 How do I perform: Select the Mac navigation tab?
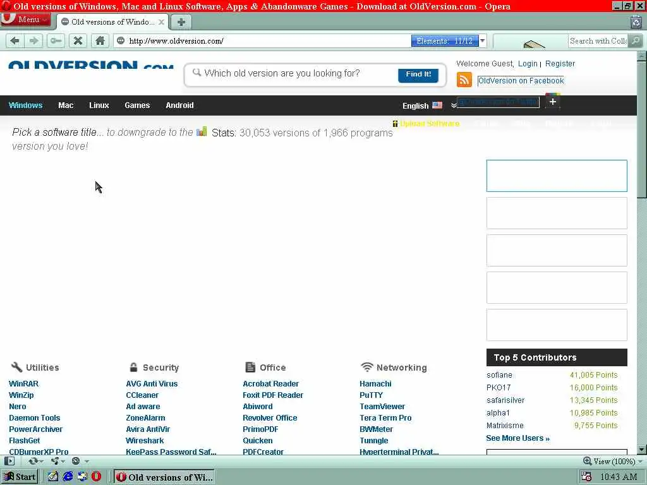[66, 105]
